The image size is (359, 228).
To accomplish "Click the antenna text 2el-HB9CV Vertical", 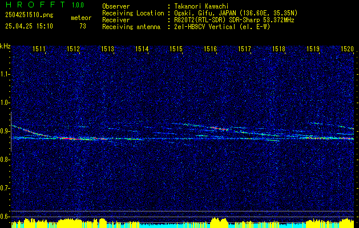I will (x=205, y=27).
